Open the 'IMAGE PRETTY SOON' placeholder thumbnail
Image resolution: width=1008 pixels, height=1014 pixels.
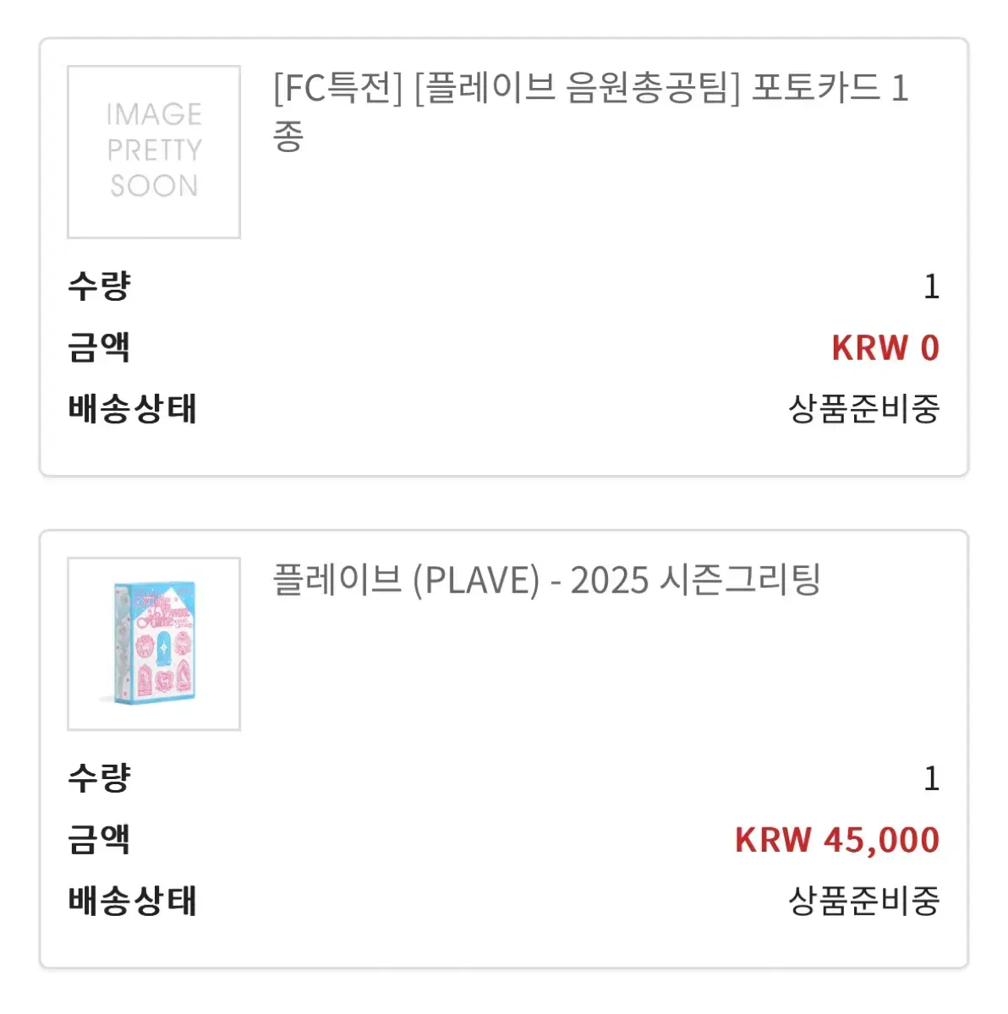point(154,152)
